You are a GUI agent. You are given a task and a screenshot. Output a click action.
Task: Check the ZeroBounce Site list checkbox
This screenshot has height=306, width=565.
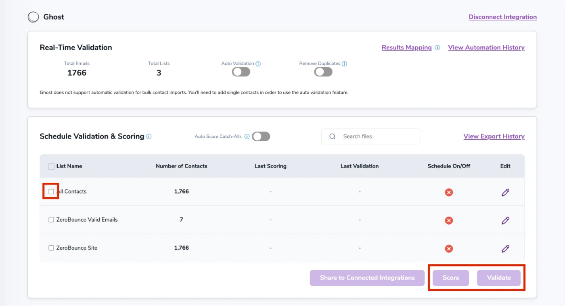pyautogui.click(x=51, y=248)
